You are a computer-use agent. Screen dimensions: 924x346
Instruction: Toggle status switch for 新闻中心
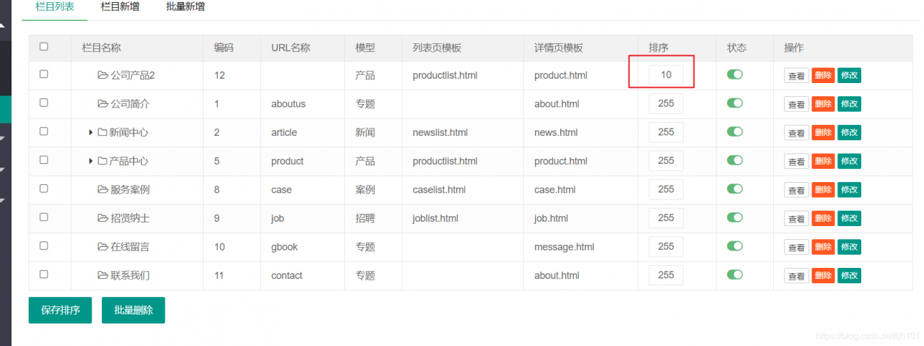click(735, 131)
